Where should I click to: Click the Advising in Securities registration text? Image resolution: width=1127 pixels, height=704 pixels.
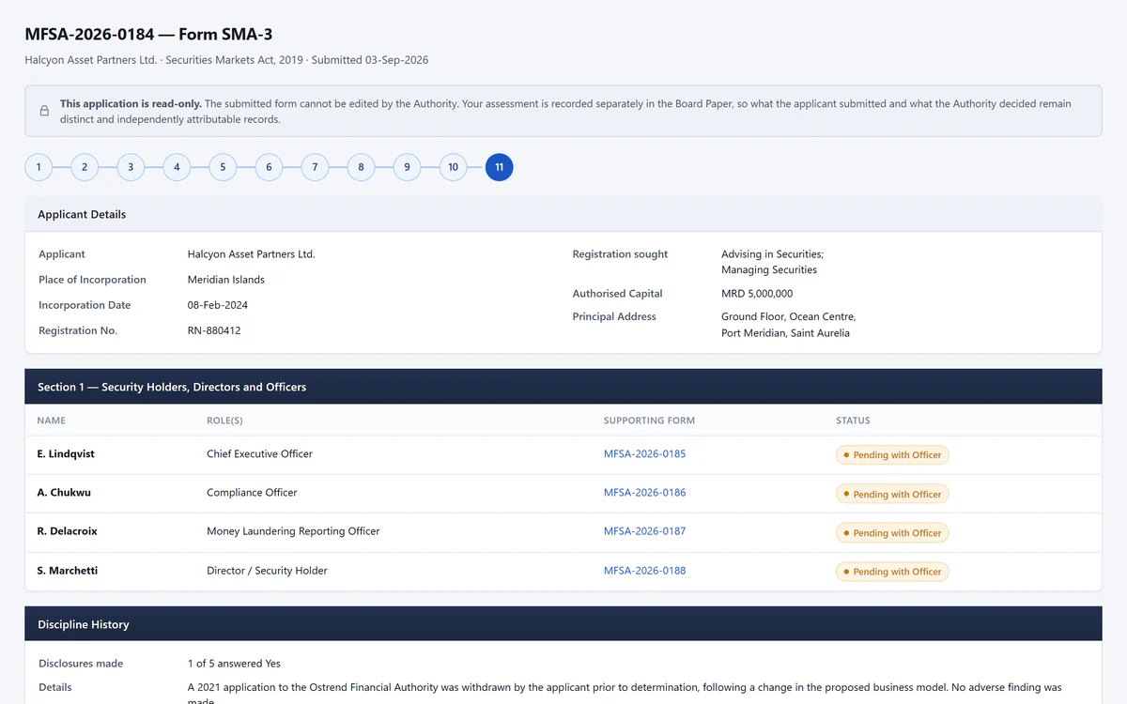point(772,254)
